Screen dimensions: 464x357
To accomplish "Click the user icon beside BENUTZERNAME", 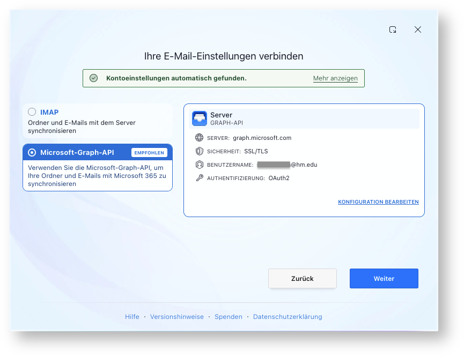I will pyautogui.click(x=200, y=165).
